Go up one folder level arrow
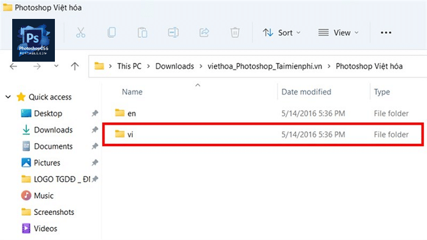 [x=74, y=67]
